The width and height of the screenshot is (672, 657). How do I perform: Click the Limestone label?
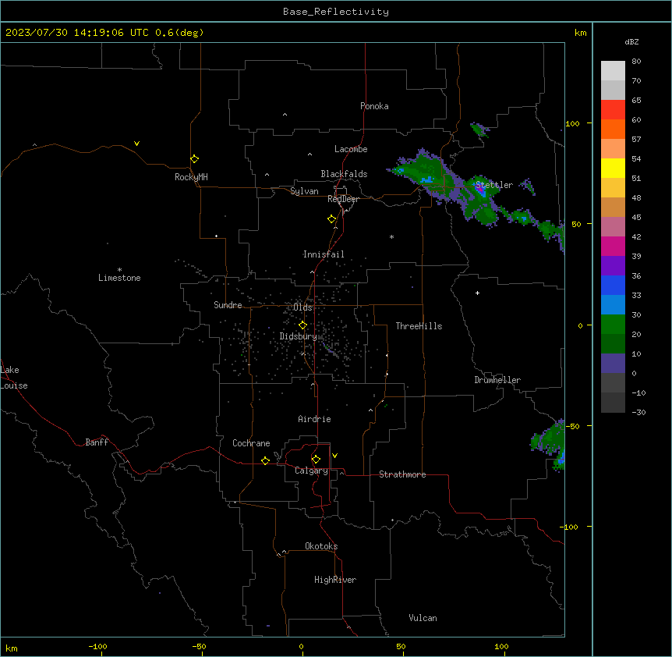119,278
